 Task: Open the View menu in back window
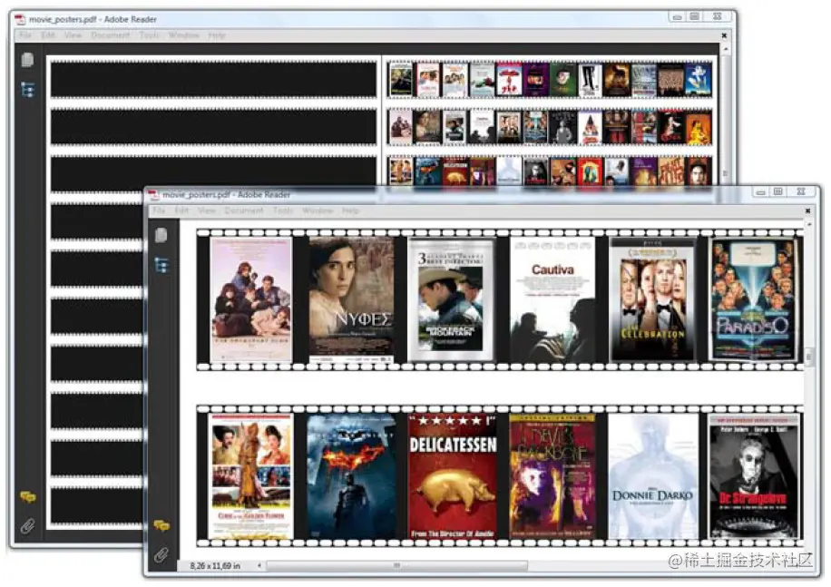pos(73,35)
